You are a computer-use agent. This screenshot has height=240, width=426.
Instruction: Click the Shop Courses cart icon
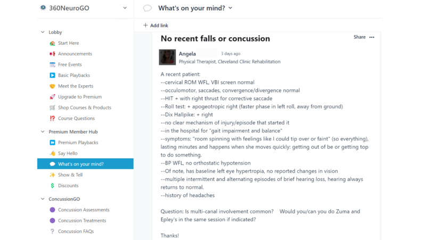[x=52, y=107]
